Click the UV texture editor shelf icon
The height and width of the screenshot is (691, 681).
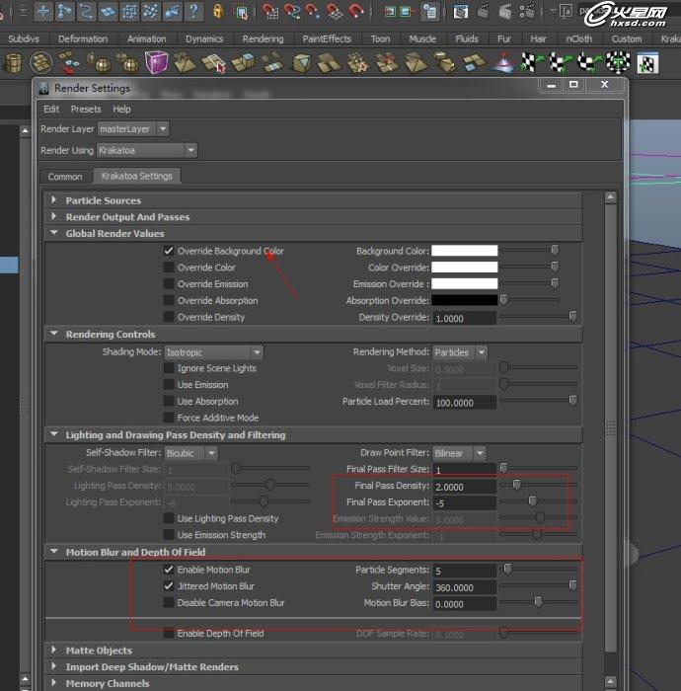[647, 63]
